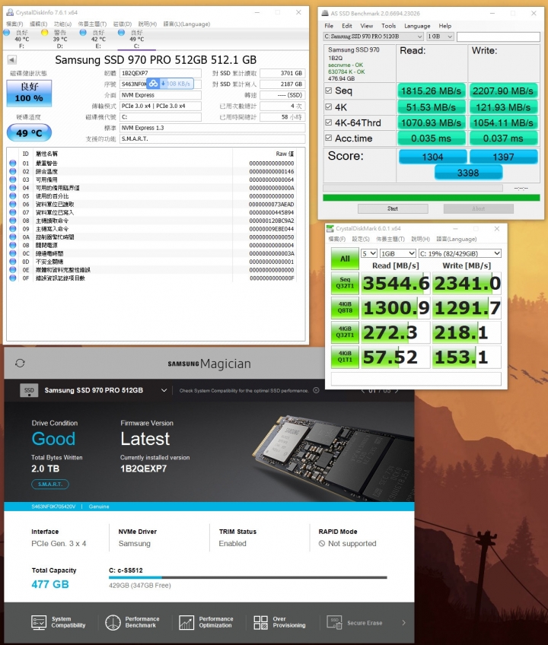Open Over Provisioning in Magician
548x645 pixels.
click(279, 622)
